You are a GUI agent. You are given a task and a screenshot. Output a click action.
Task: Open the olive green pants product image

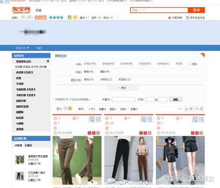77,160
